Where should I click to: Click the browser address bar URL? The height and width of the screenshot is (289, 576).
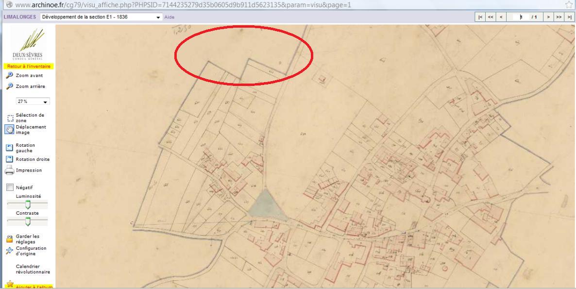pyautogui.click(x=183, y=5)
